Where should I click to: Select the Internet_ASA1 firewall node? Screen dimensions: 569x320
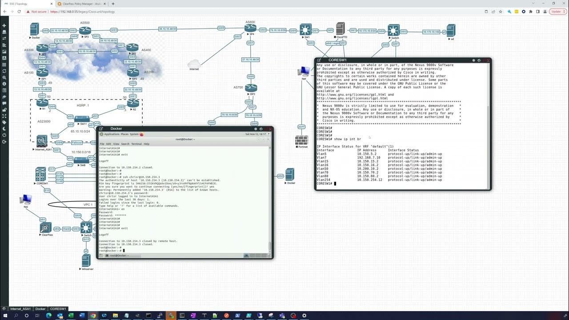point(42,141)
